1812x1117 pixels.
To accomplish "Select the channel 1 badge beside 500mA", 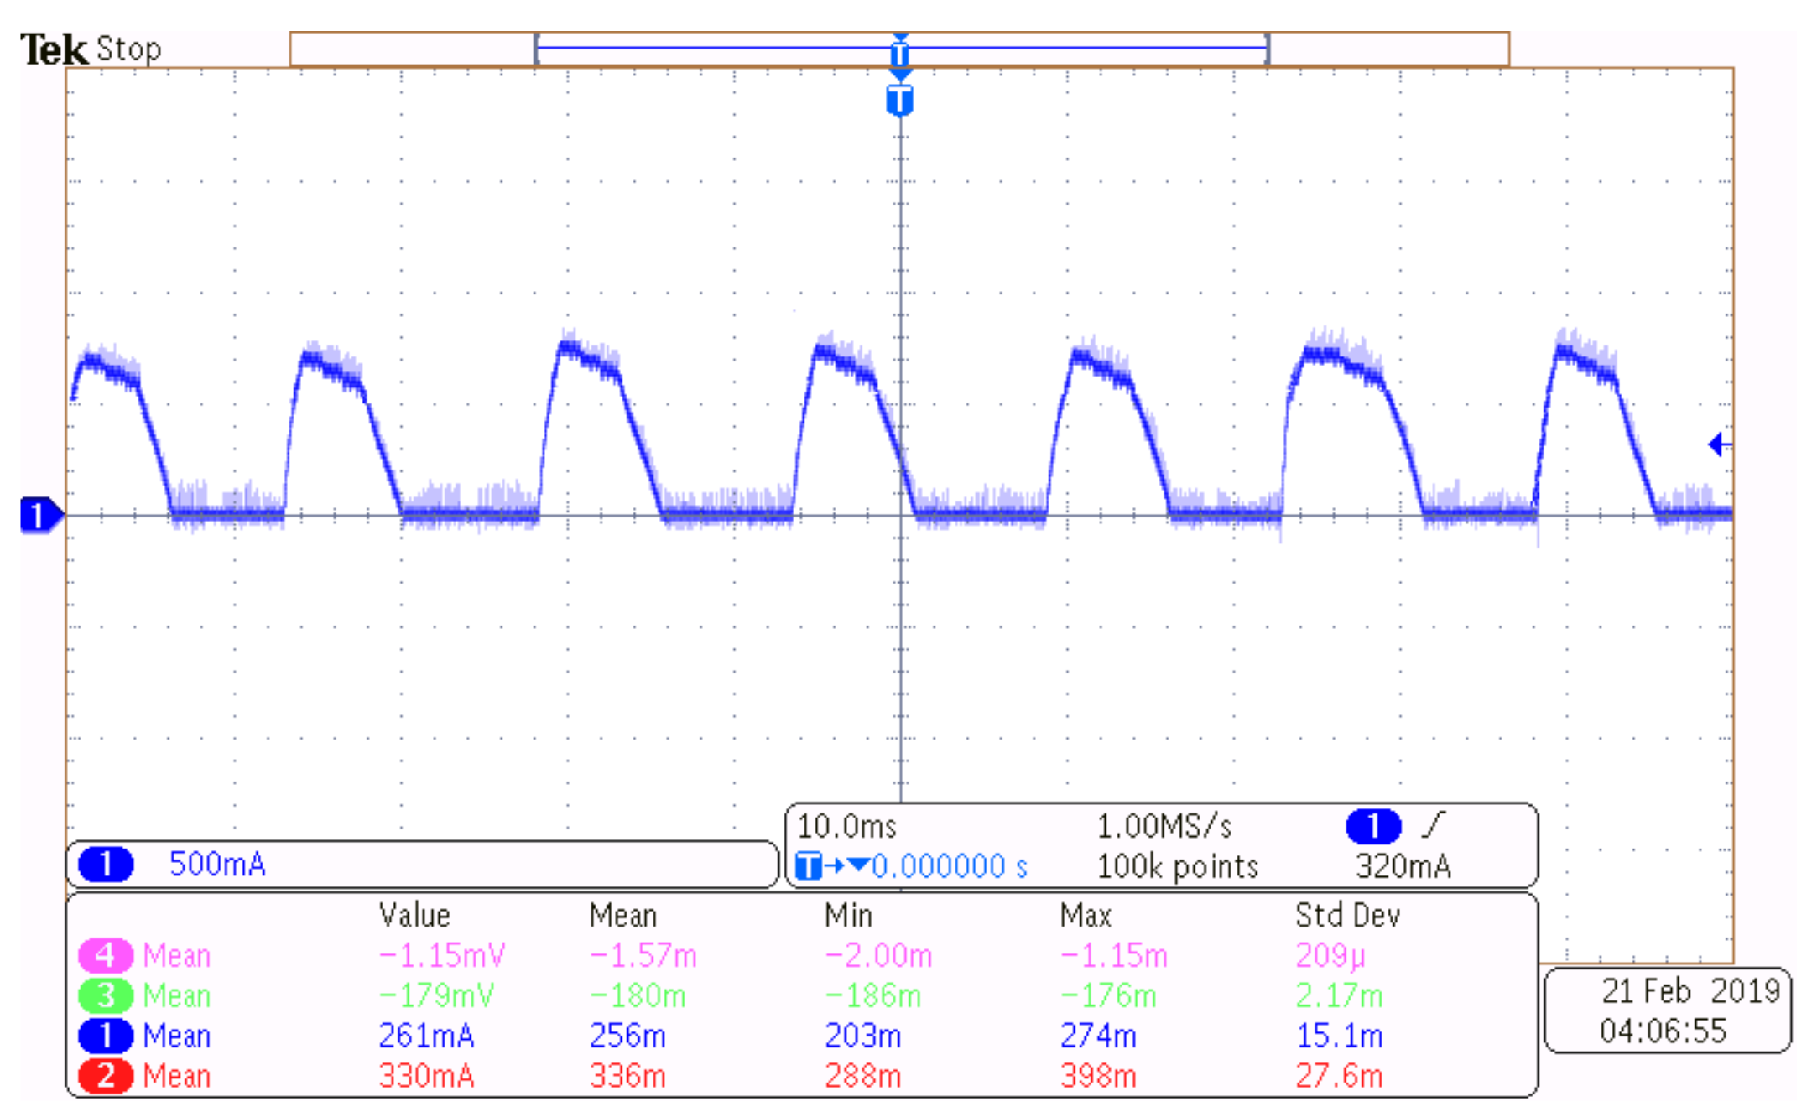I will pyautogui.click(x=106, y=864).
